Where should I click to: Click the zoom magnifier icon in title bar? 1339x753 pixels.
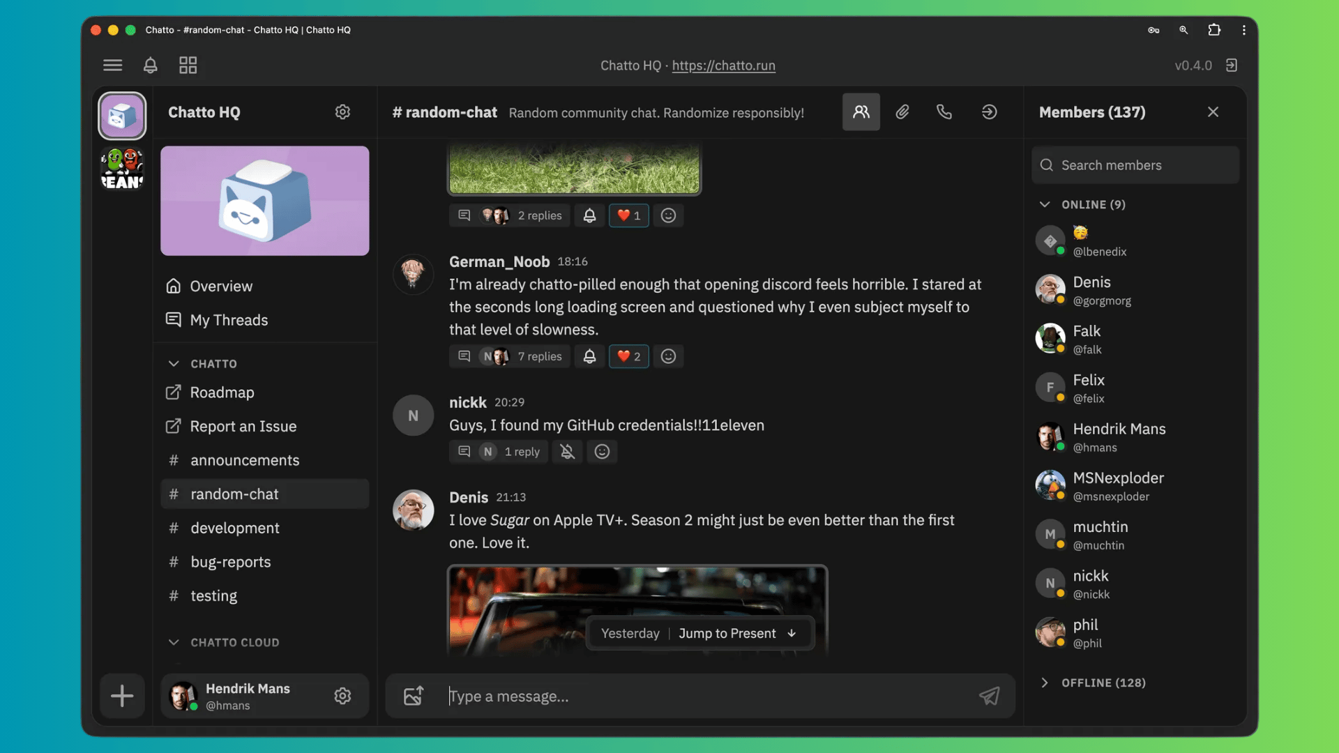tap(1183, 30)
